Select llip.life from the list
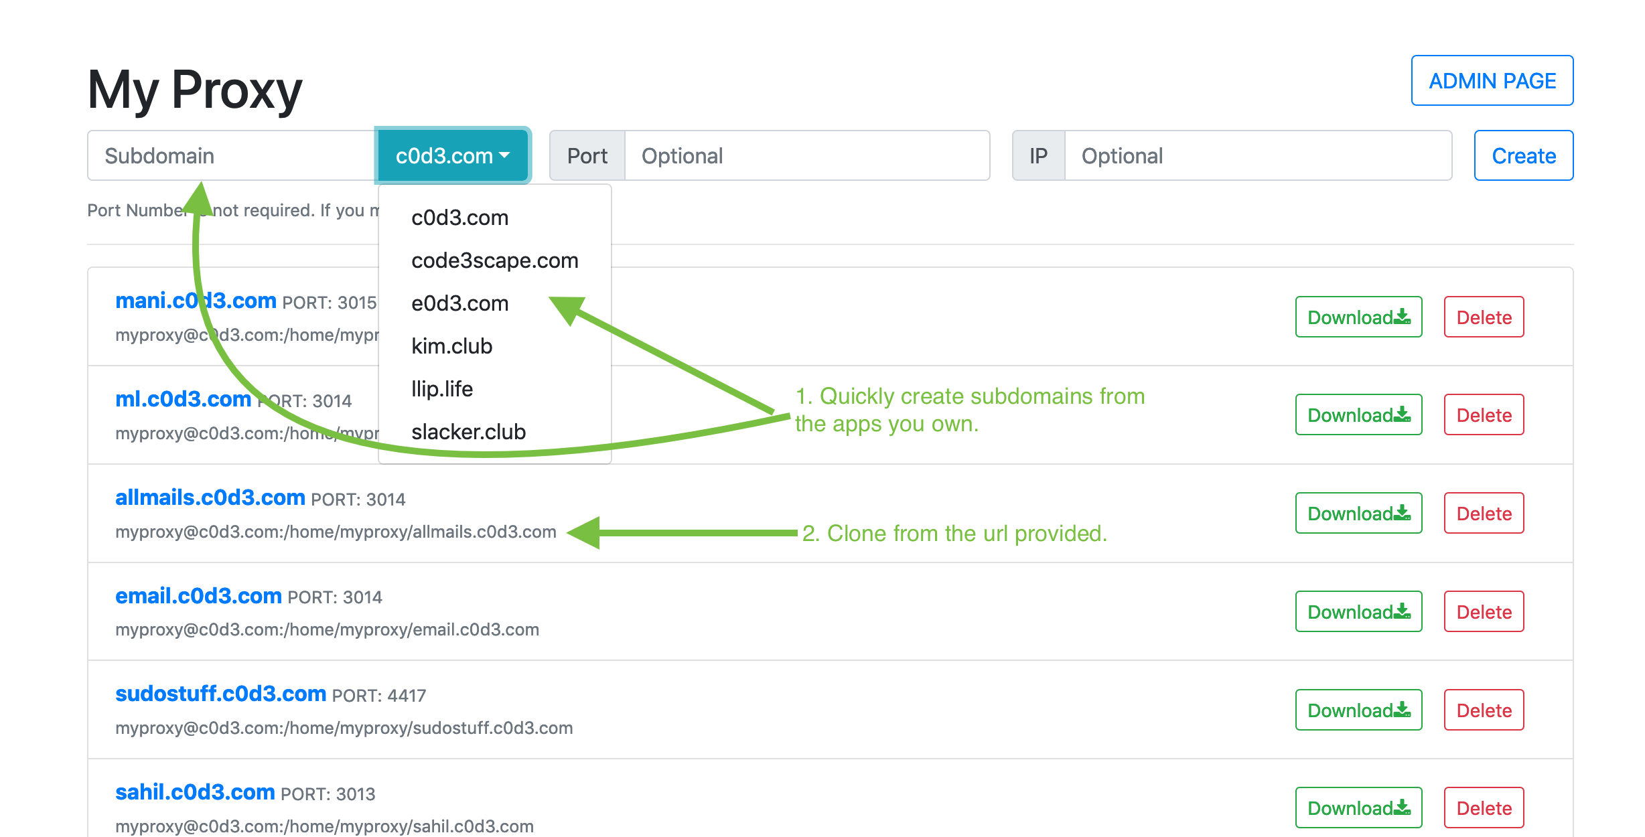Viewport: 1645px width, 837px height. (x=442, y=389)
